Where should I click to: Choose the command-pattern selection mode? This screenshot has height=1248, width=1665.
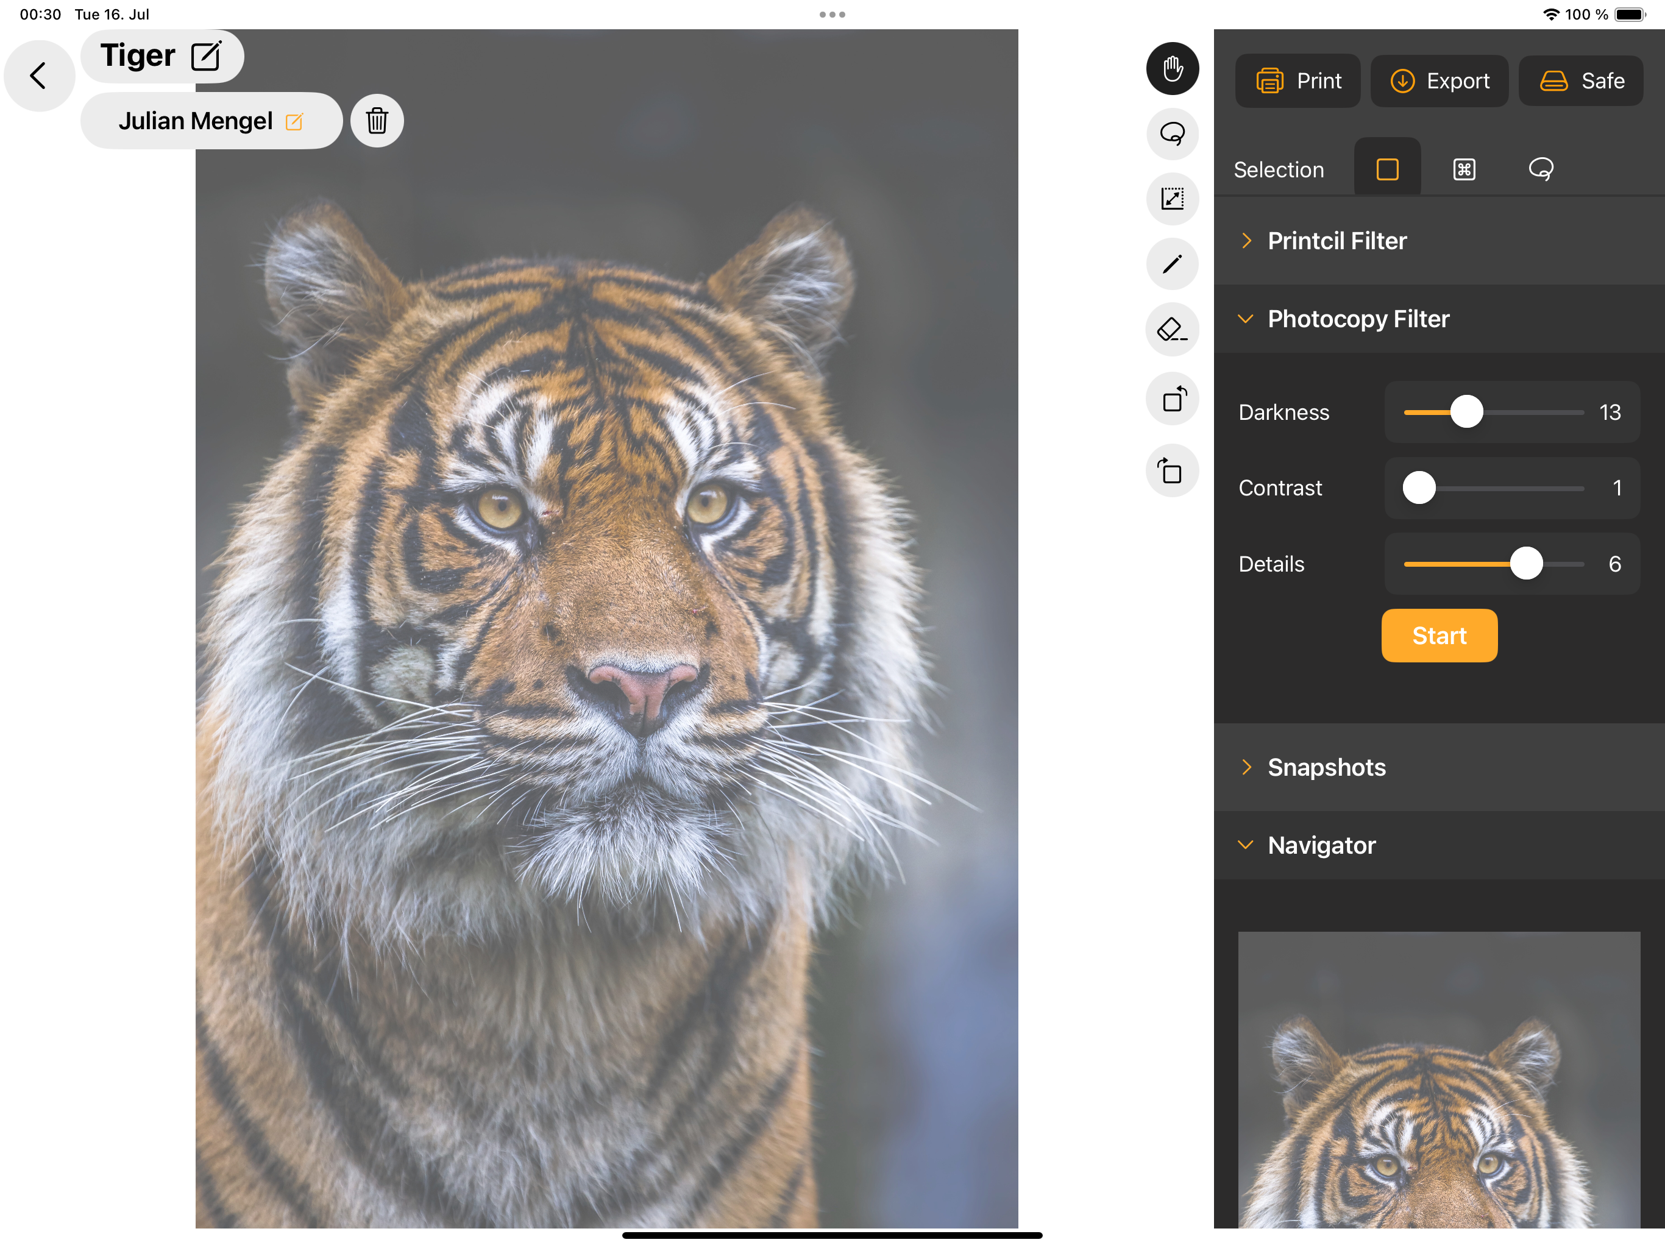click(x=1463, y=169)
